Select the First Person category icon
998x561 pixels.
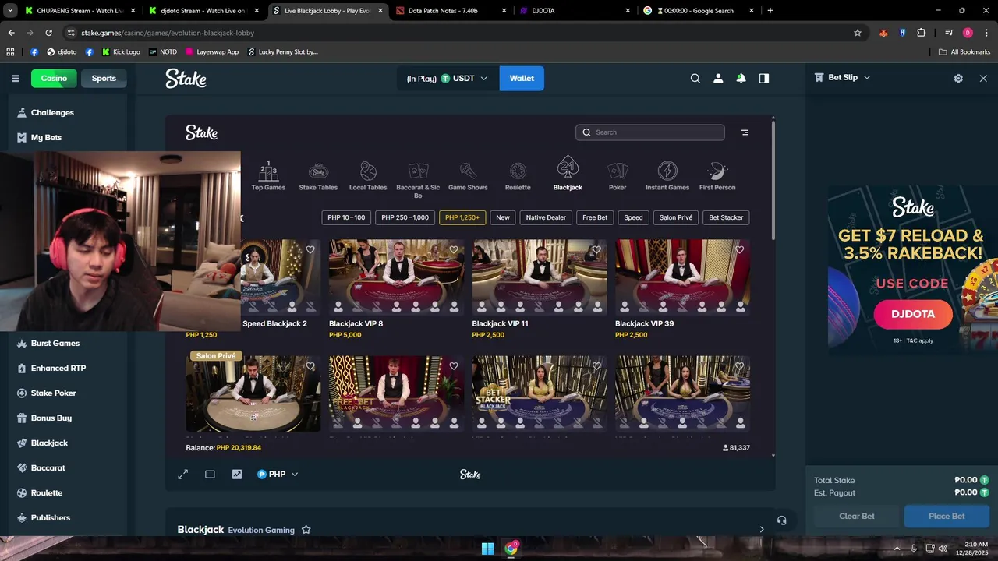(717, 175)
